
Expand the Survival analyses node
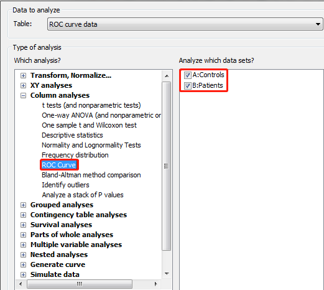click(23, 225)
